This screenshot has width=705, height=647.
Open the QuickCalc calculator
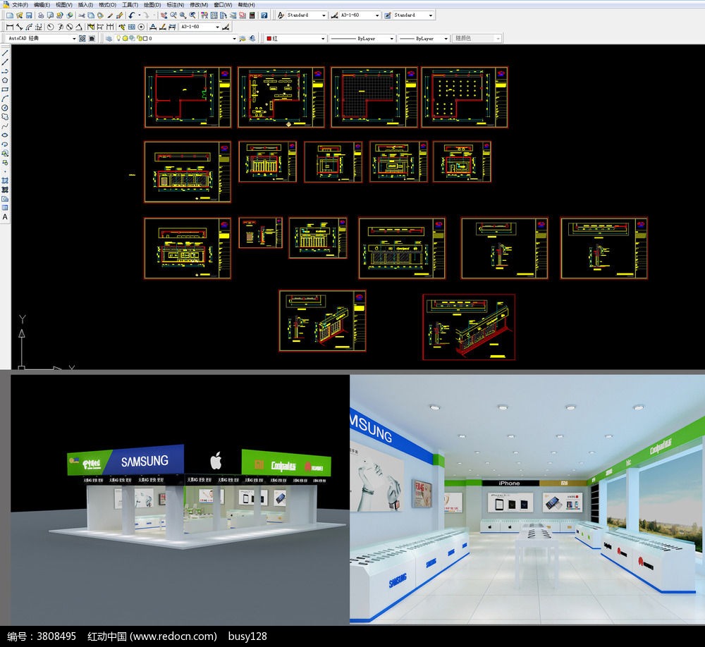click(x=252, y=16)
